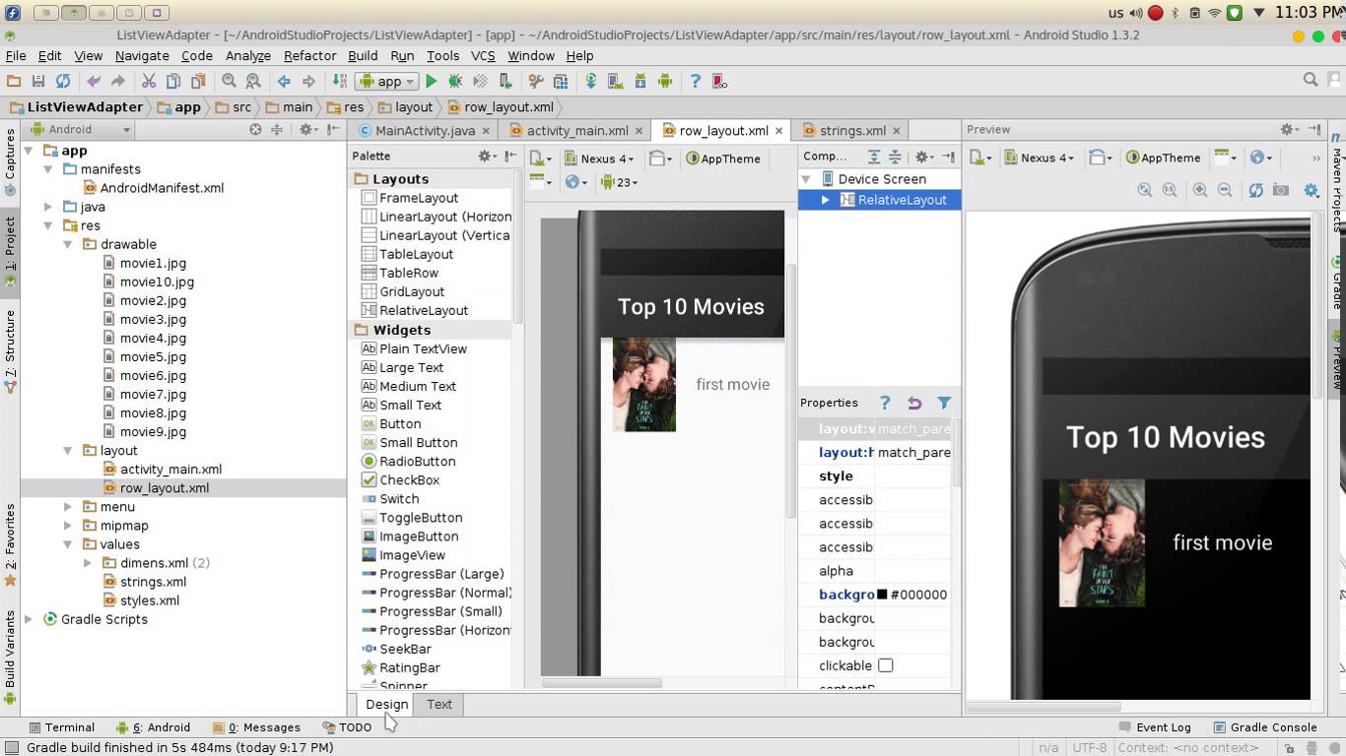This screenshot has width=1346, height=756.
Task: Open Project Structure toolbar icon
Action: [x=561, y=82]
